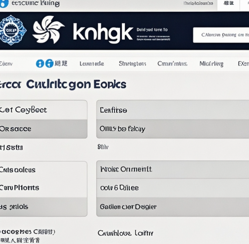Open the 'Cenfirse' panel row
This screenshot has width=249, height=244.
click(x=172, y=110)
